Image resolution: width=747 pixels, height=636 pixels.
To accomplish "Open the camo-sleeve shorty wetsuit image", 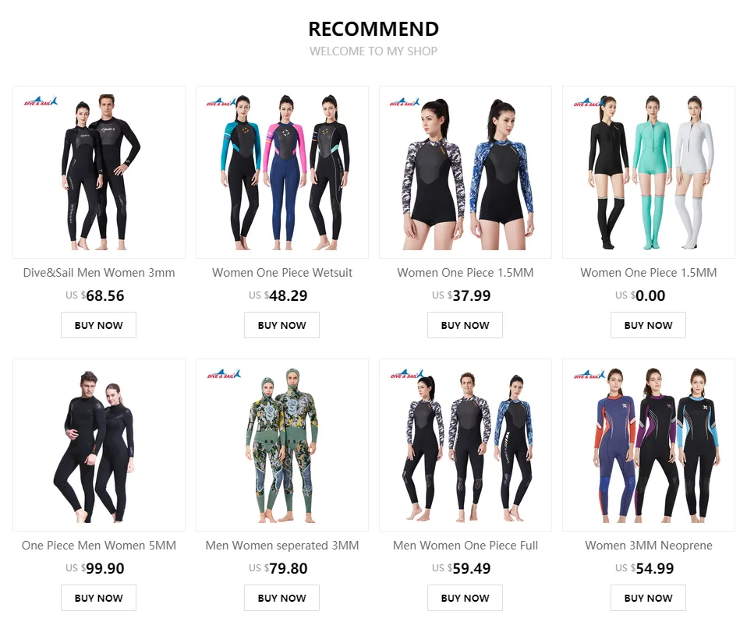I will 466,172.
